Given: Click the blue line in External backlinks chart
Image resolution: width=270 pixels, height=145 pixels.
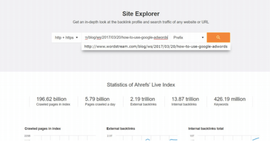Looking at the screenshot, I should tap(173, 140).
